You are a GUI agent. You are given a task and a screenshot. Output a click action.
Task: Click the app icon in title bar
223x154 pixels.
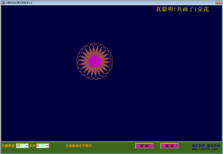pos(3,3)
